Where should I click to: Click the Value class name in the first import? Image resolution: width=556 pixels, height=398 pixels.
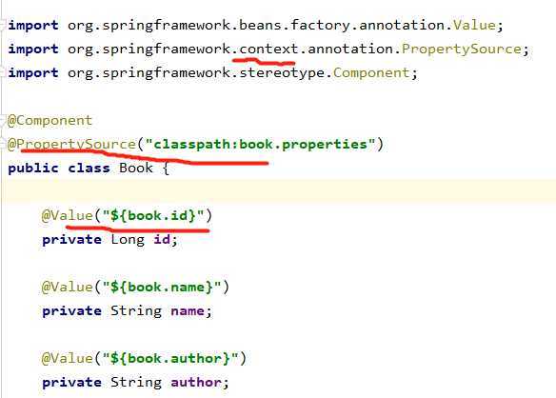pyautogui.click(x=474, y=25)
